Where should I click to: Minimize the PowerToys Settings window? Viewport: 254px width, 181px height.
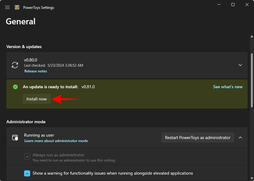tap(219, 5)
